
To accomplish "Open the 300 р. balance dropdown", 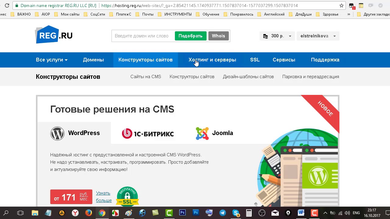I will pyautogui.click(x=277, y=36).
